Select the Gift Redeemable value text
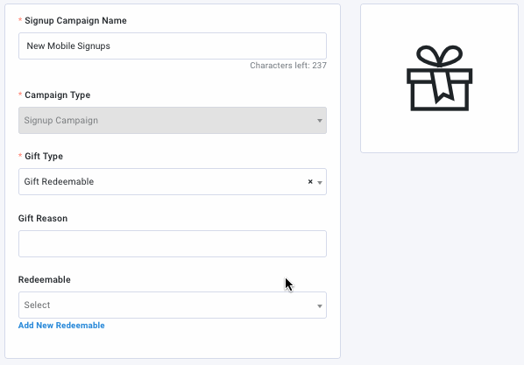The image size is (524, 365). (59, 182)
